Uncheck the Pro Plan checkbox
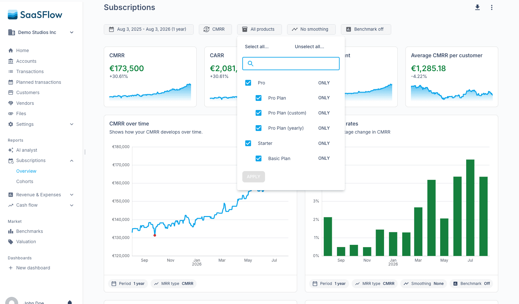 (259, 98)
